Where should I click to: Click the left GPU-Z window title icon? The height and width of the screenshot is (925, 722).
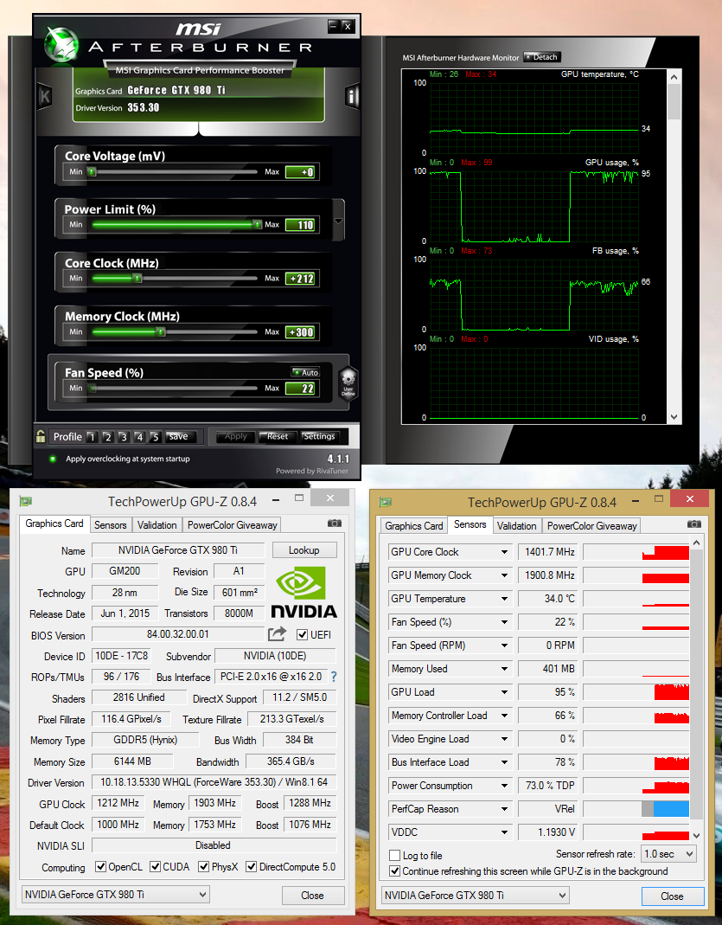(x=25, y=501)
